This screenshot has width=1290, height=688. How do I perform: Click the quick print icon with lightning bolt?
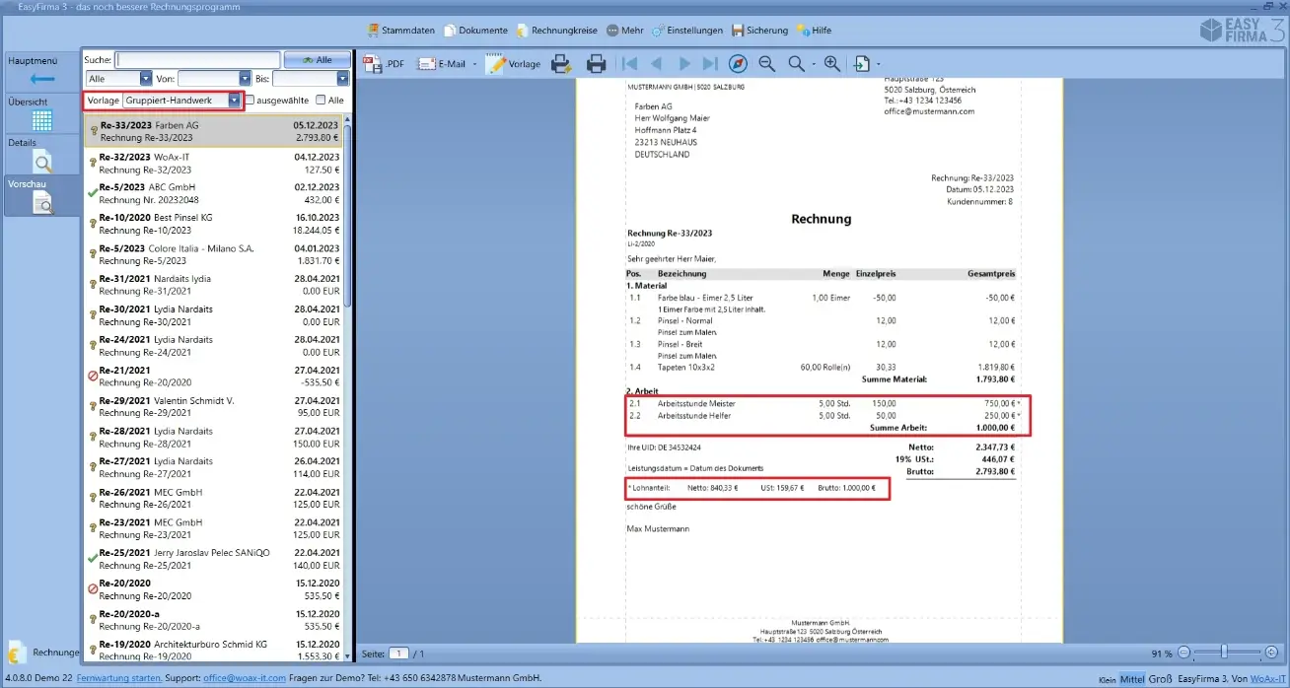point(560,64)
